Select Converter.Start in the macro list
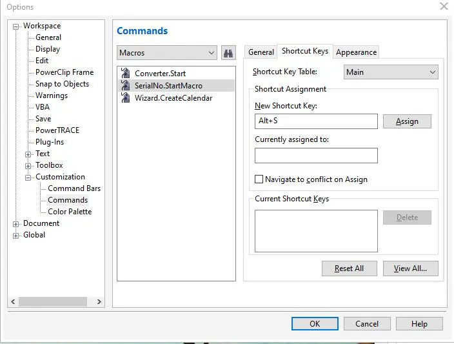The height and width of the screenshot is (344, 454). 160,74
